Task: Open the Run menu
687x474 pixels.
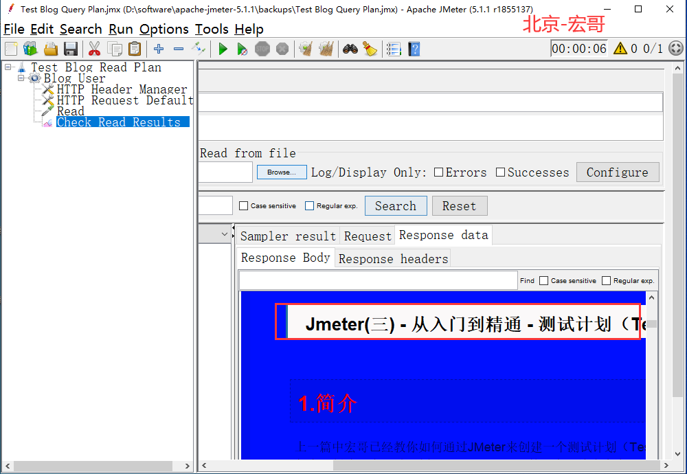Action: (121, 30)
